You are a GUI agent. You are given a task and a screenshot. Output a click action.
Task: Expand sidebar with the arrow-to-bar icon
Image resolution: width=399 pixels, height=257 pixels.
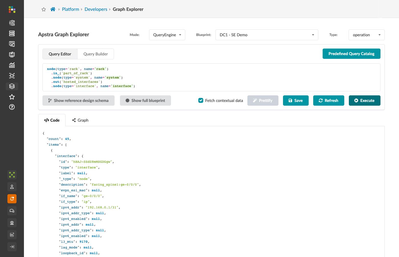[12, 247]
